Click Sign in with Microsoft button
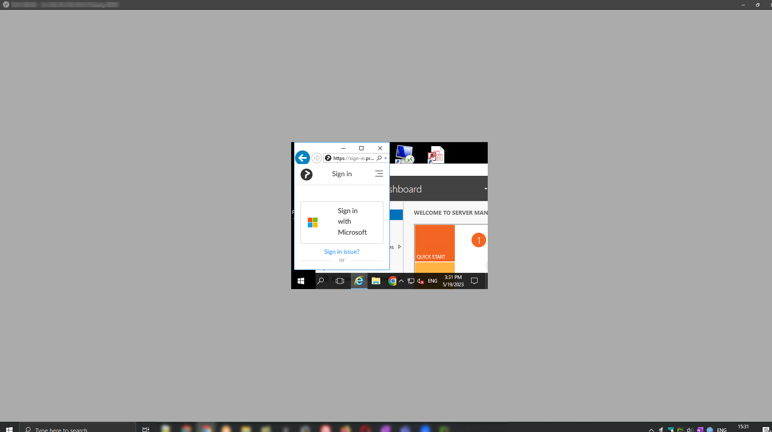Image resolution: width=772 pixels, height=432 pixels. click(342, 222)
